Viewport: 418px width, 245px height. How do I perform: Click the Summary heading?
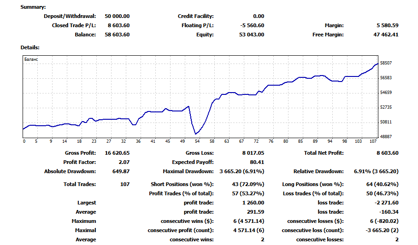click(33, 7)
